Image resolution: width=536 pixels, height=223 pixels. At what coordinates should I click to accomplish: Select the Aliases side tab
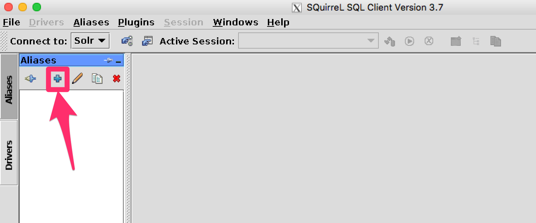(x=9, y=90)
